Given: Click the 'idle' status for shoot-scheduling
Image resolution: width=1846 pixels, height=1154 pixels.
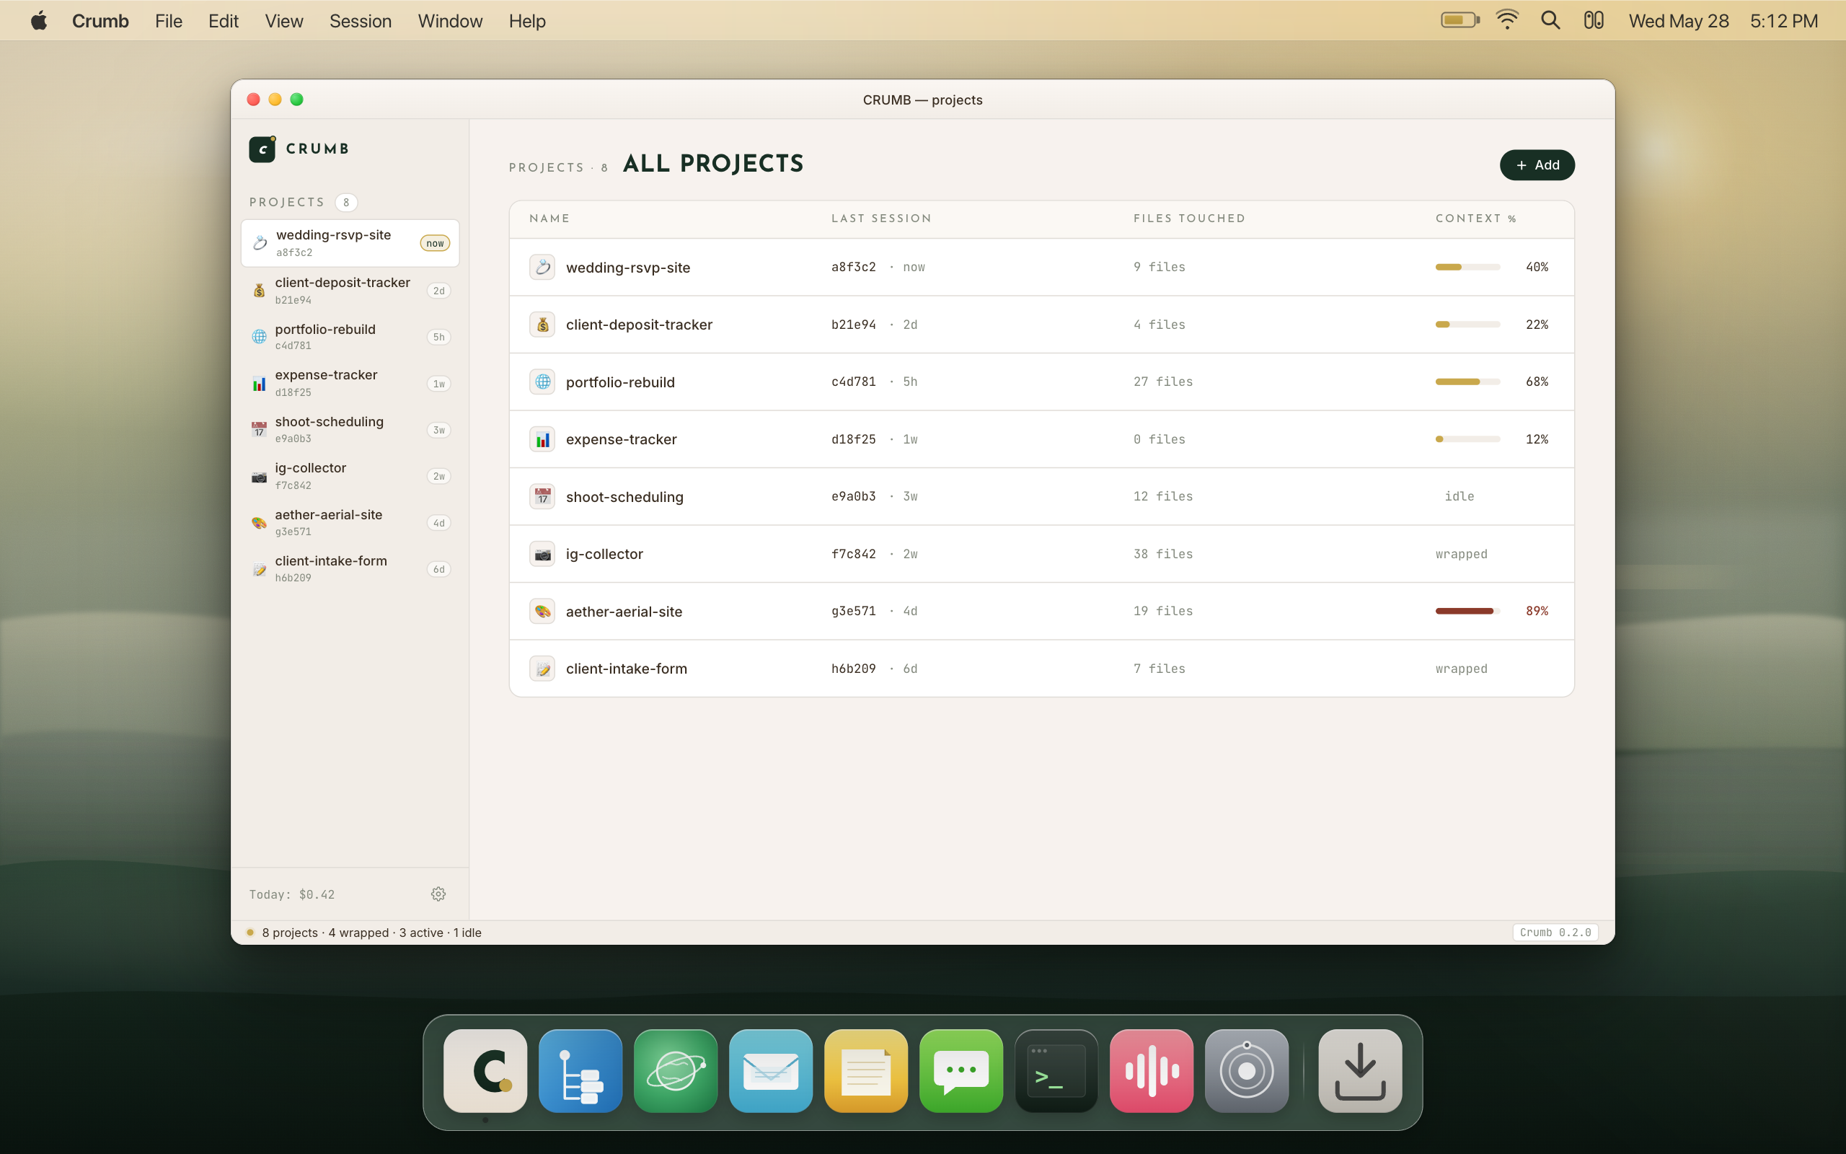Looking at the screenshot, I should (1459, 497).
